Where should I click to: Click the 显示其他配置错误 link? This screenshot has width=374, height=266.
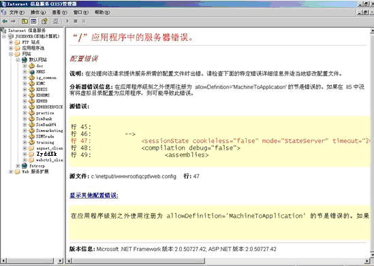[x=94, y=195]
